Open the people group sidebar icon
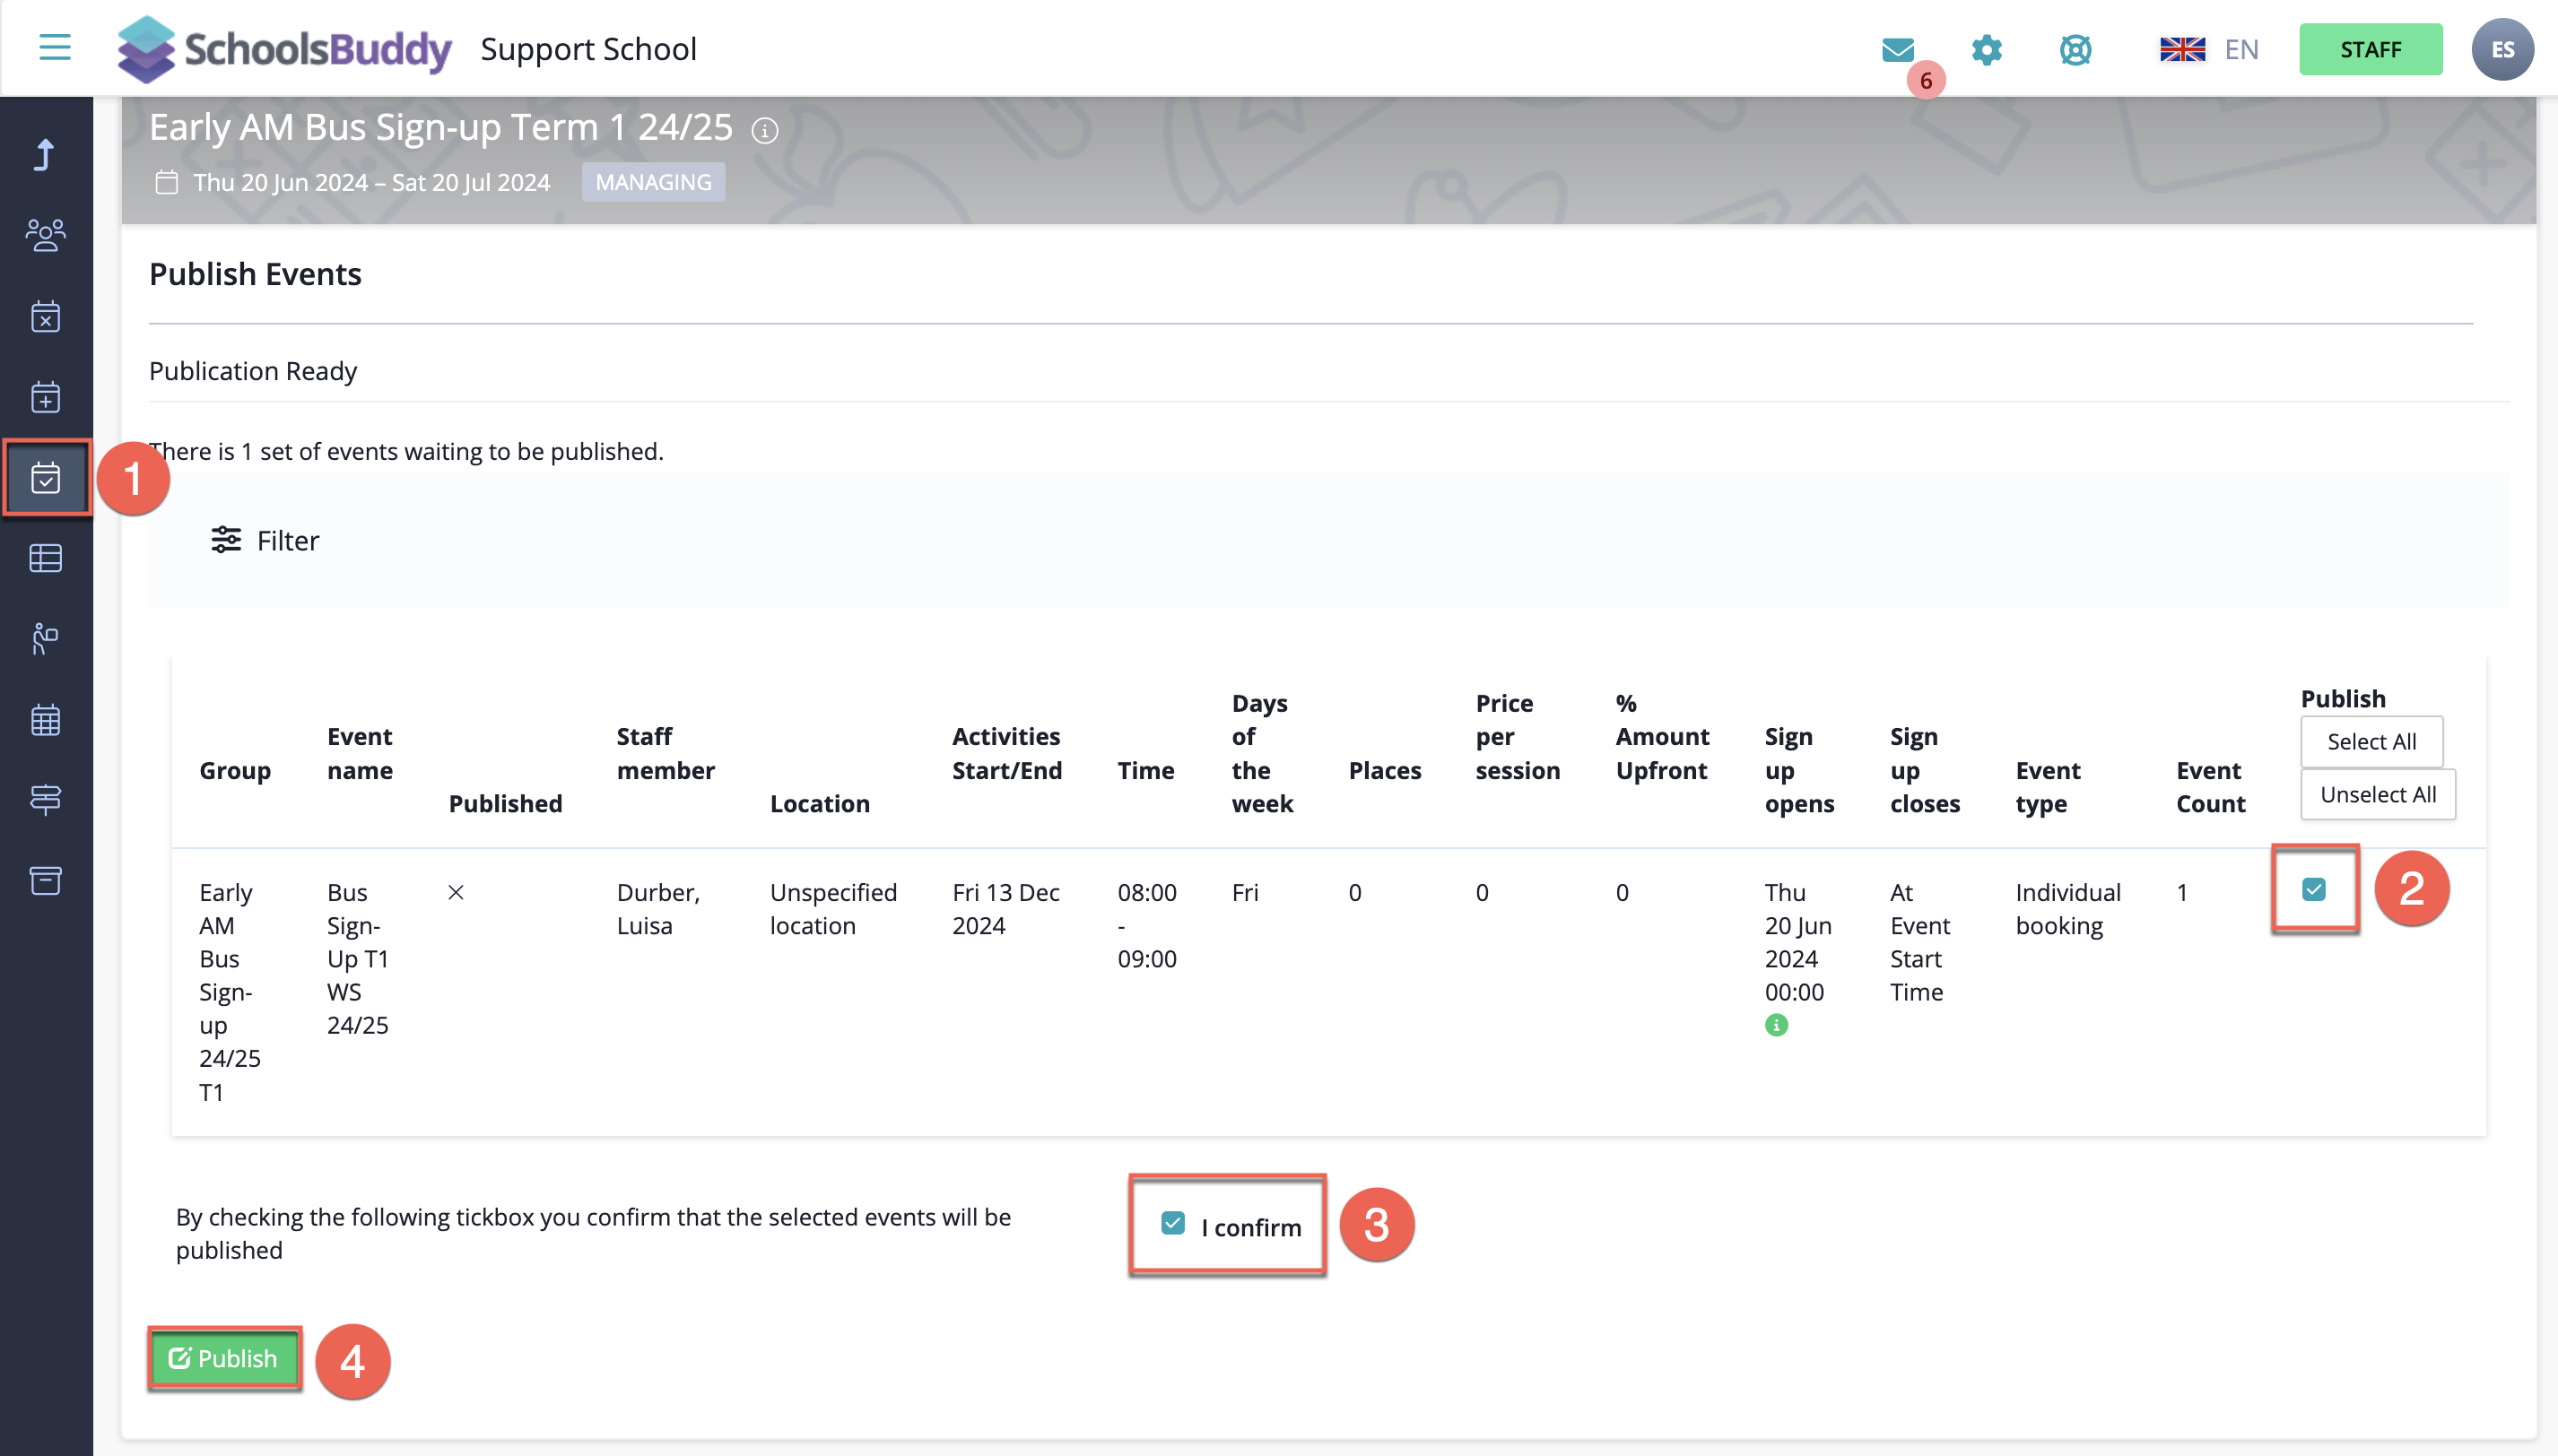The height and width of the screenshot is (1456, 2558). [x=45, y=236]
